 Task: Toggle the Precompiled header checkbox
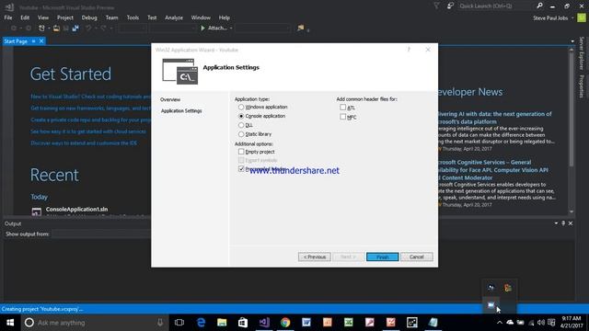click(241, 169)
